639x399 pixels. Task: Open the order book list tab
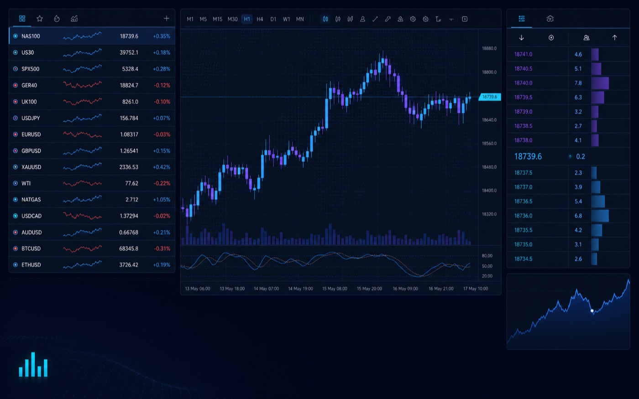tap(522, 19)
